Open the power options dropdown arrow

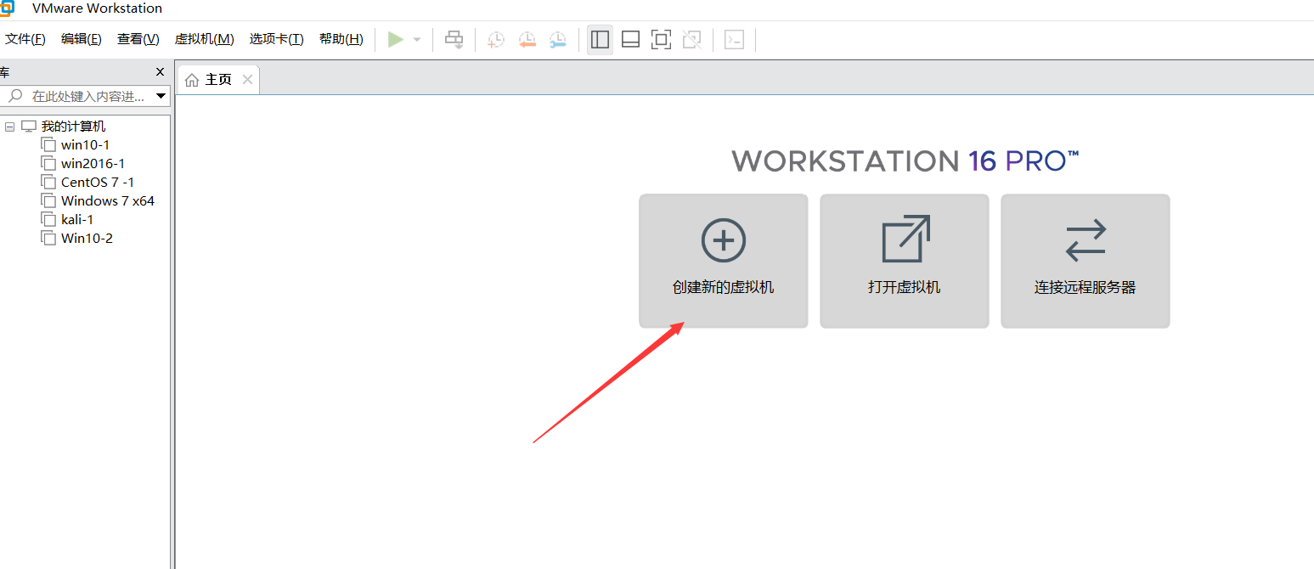pos(417,39)
